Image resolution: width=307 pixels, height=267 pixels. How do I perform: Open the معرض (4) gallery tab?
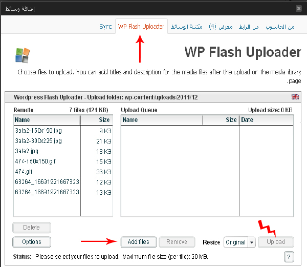pyautogui.click(x=221, y=27)
